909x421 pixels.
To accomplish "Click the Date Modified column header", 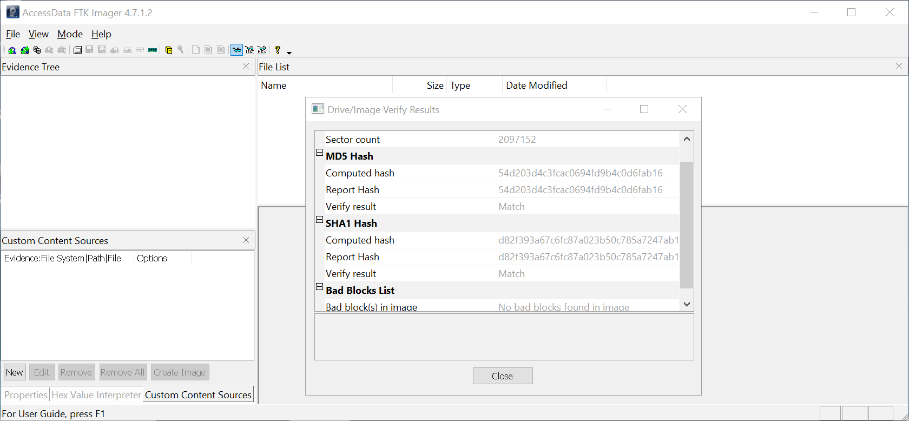I will click(x=555, y=85).
